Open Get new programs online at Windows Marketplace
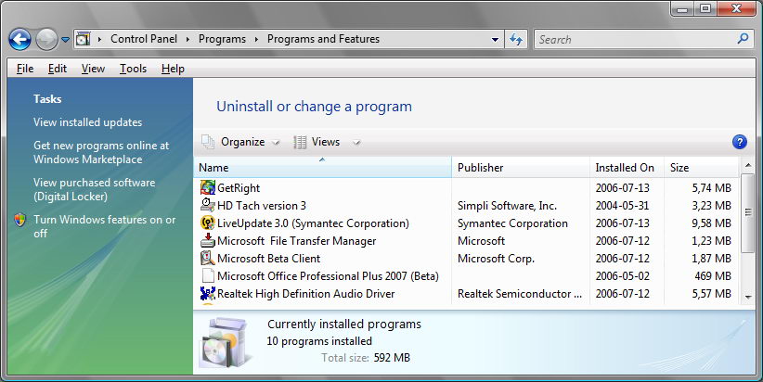 (101, 152)
